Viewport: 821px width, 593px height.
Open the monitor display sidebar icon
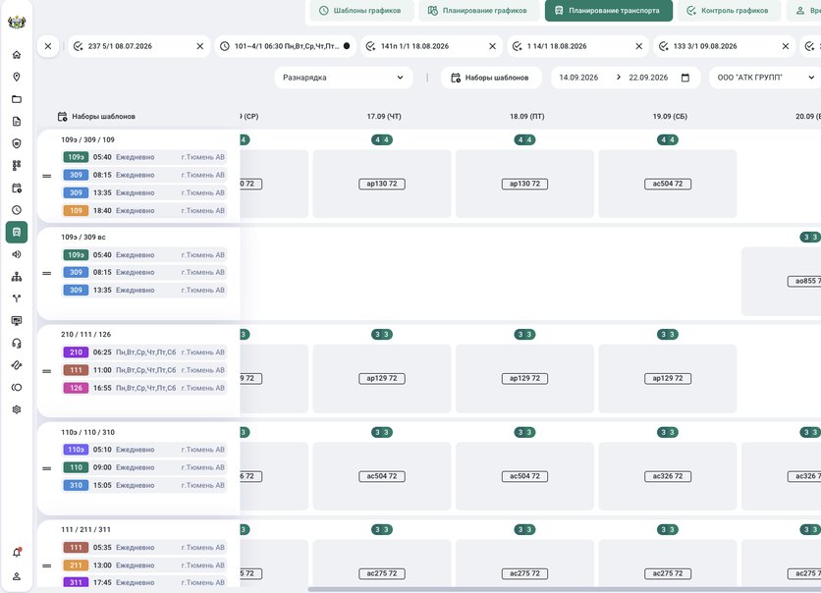point(17,321)
